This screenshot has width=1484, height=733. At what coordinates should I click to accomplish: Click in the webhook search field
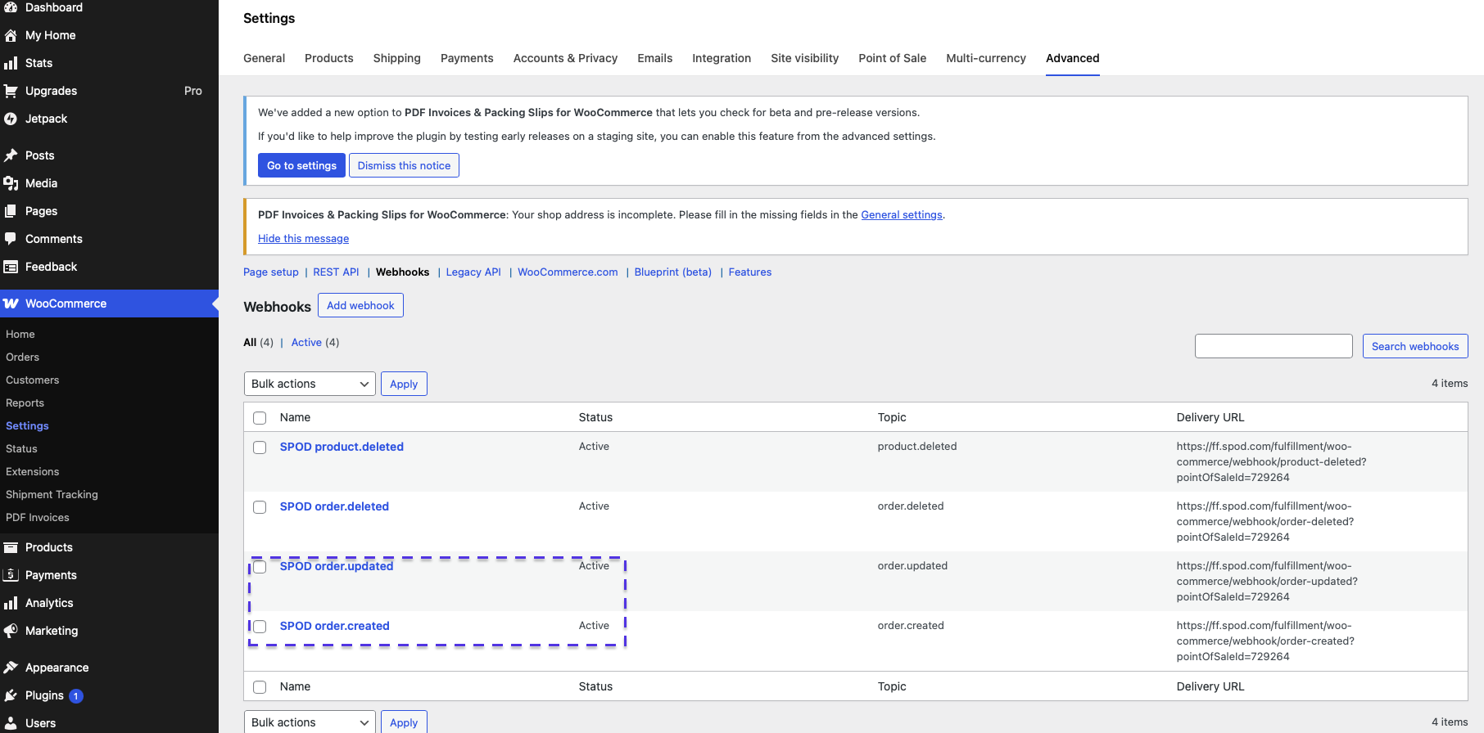coord(1274,346)
